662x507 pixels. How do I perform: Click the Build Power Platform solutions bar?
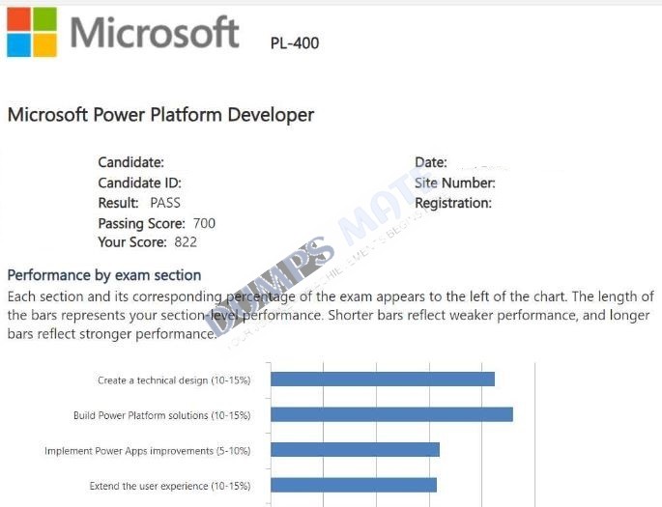coord(391,414)
